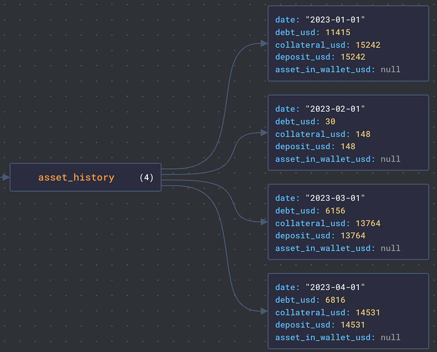Click the debt_usd key in 2023-01-01 card
This screenshot has width=437, height=352.
(297, 32)
